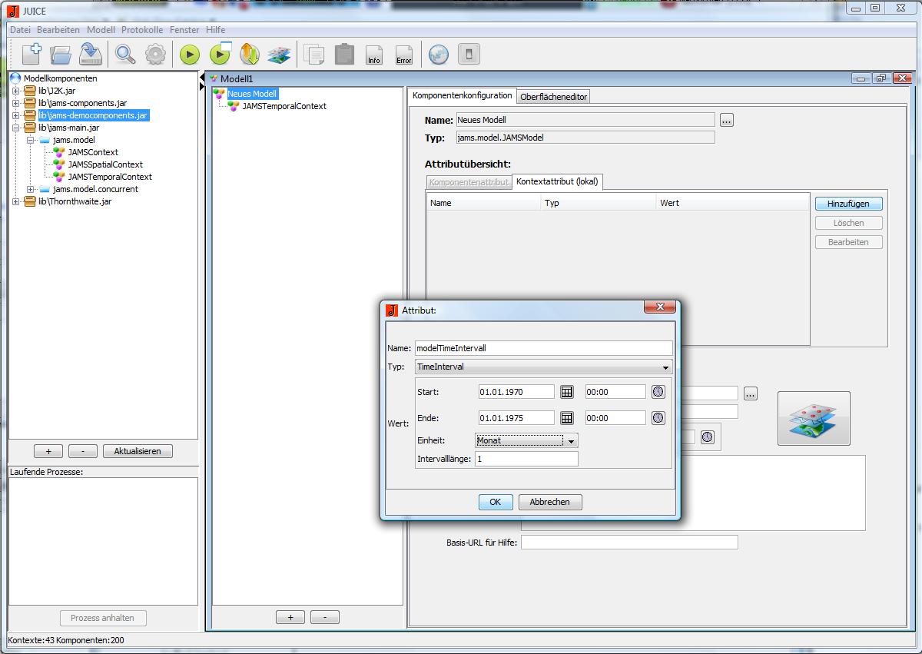Select JAMSSpatialContext in the component tree
Viewport: 922px width, 654px height.
[105, 164]
